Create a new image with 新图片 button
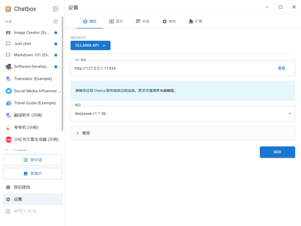Screen dimensions: 301x226 pyautogui.click(x=33, y=174)
